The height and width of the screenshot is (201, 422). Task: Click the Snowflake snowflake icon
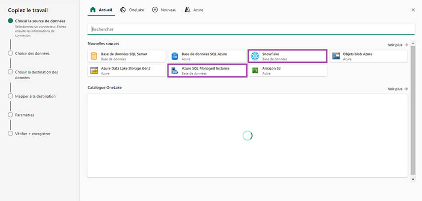(x=255, y=56)
